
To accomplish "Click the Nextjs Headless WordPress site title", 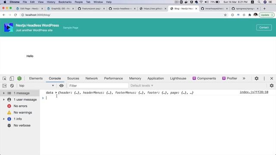I will click(x=38, y=25).
